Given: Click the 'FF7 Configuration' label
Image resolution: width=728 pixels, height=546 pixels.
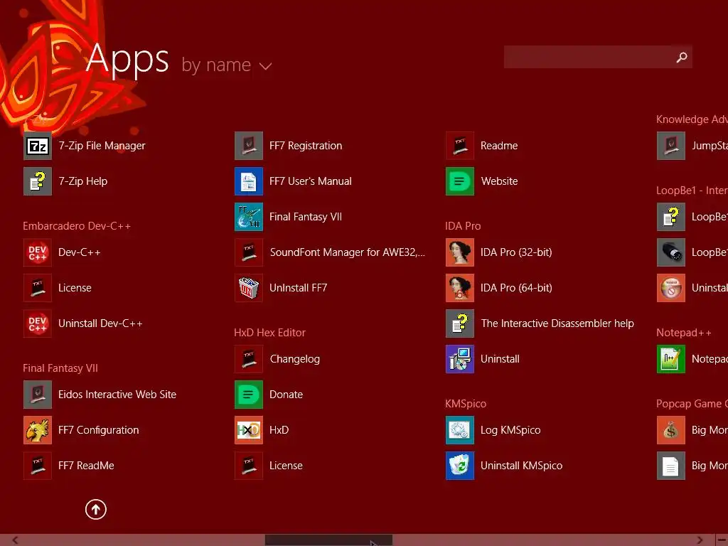Looking at the screenshot, I should pyautogui.click(x=98, y=430).
